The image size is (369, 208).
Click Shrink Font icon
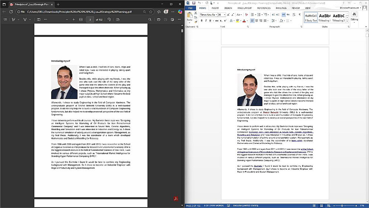pos(232,15)
